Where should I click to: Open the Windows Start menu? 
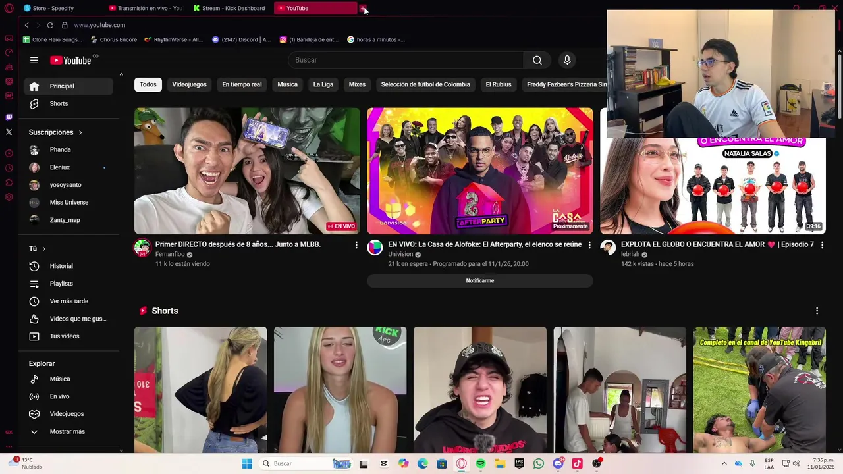[x=247, y=463]
